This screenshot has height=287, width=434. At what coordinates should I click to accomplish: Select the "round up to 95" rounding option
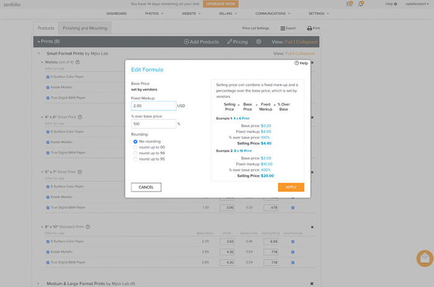[x=135, y=159]
